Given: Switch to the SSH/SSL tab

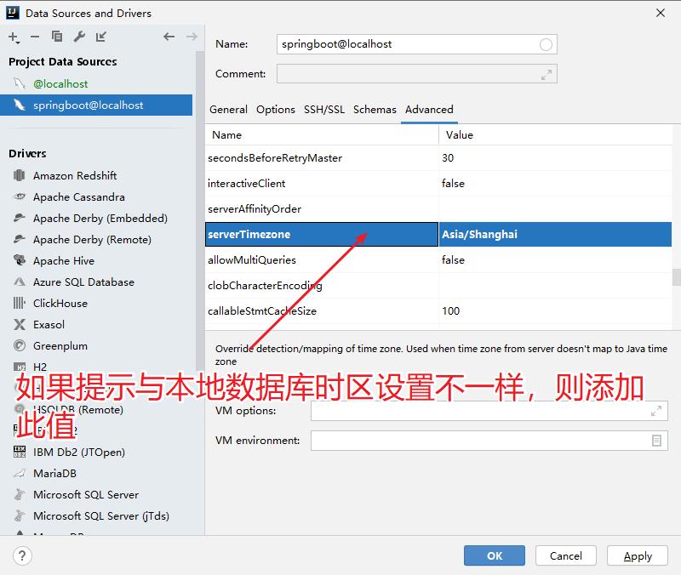Looking at the screenshot, I should [x=324, y=110].
